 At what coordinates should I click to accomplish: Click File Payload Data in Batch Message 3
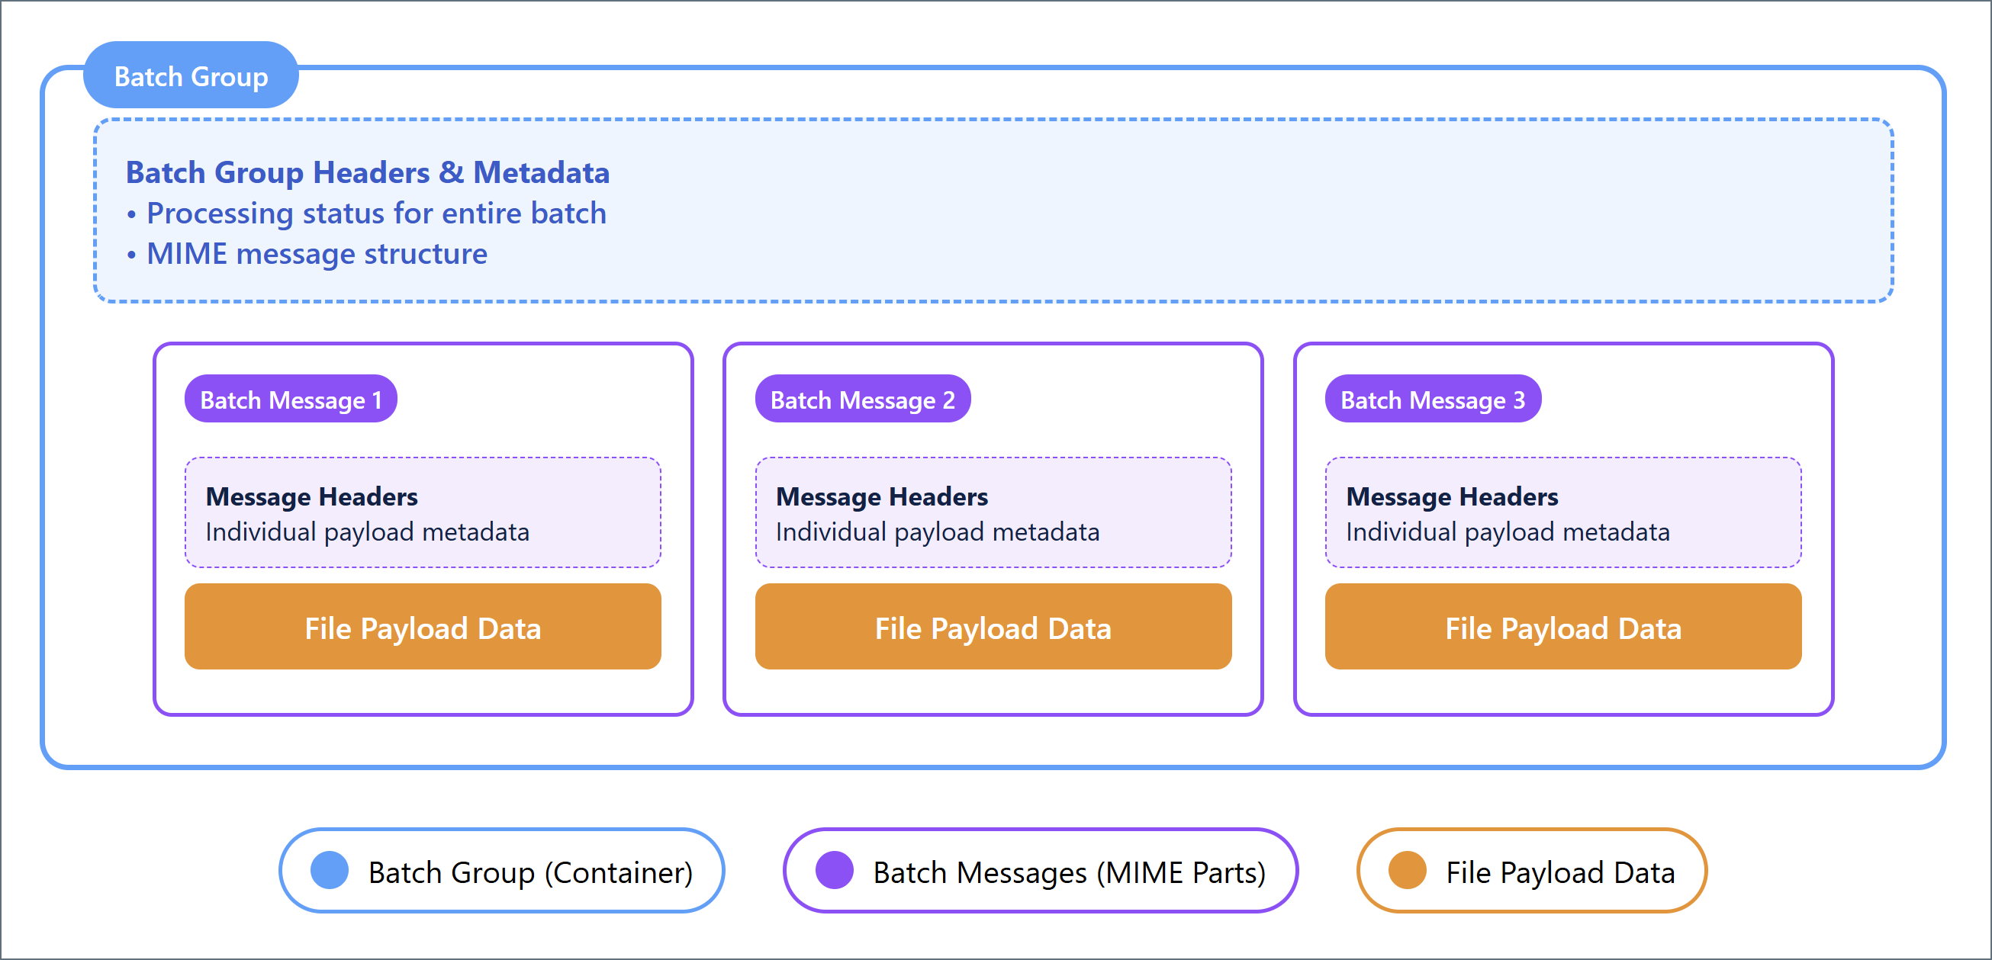[x=1562, y=627]
